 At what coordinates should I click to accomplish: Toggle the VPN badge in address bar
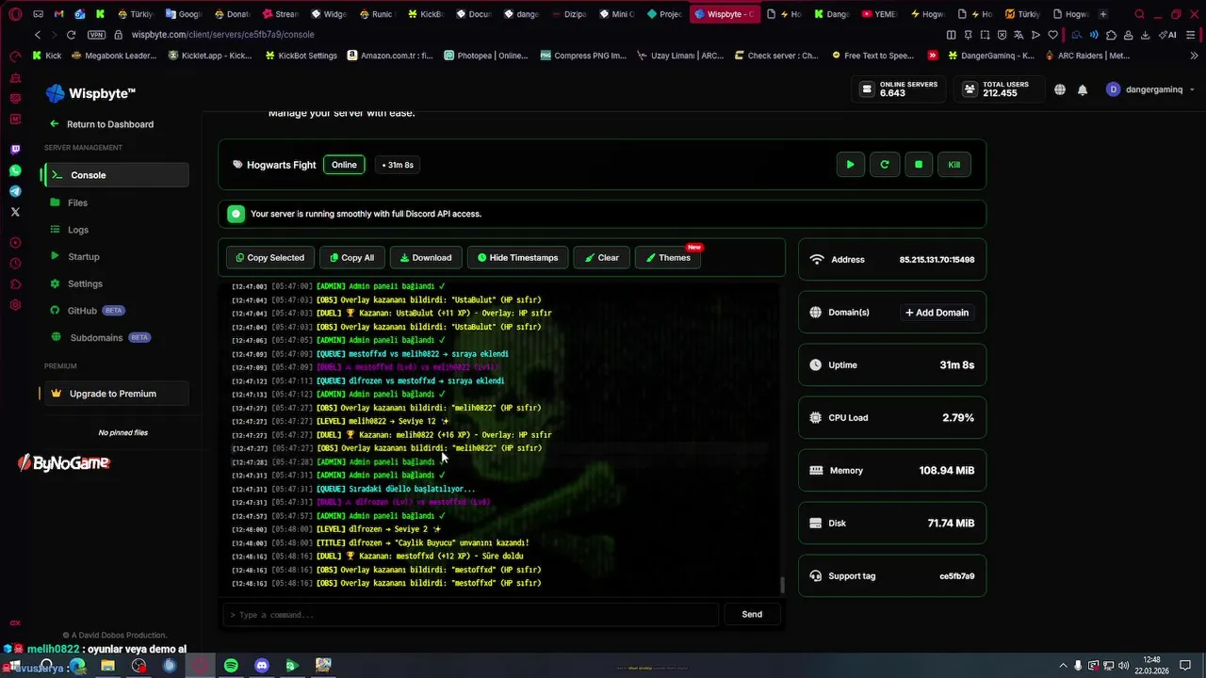coord(96,35)
